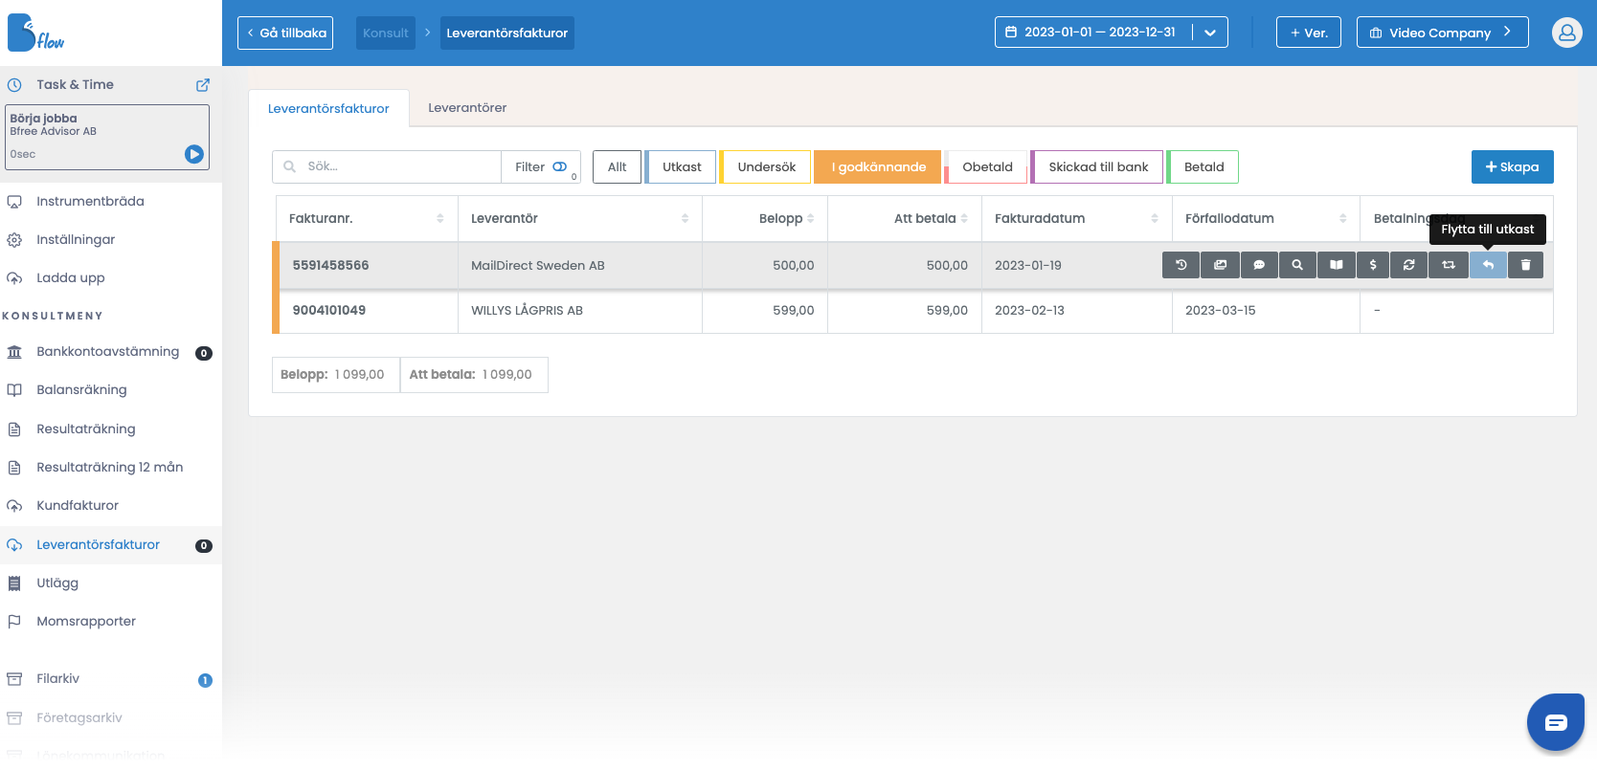The height and width of the screenshot is (770, 1597).
Task: Open Balansräkning in sidebar
Action: 81,390
